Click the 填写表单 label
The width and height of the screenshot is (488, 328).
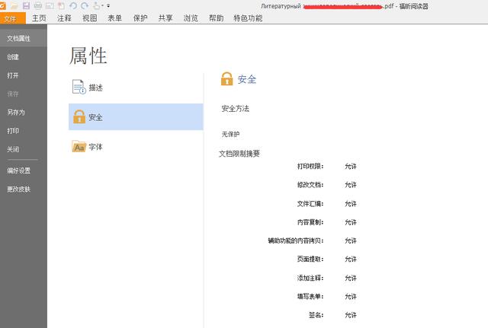click(310, 296)
